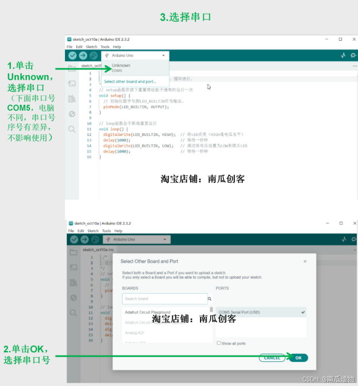Open Help menu in lower window
358x386 pixels.
click(118, 231)
